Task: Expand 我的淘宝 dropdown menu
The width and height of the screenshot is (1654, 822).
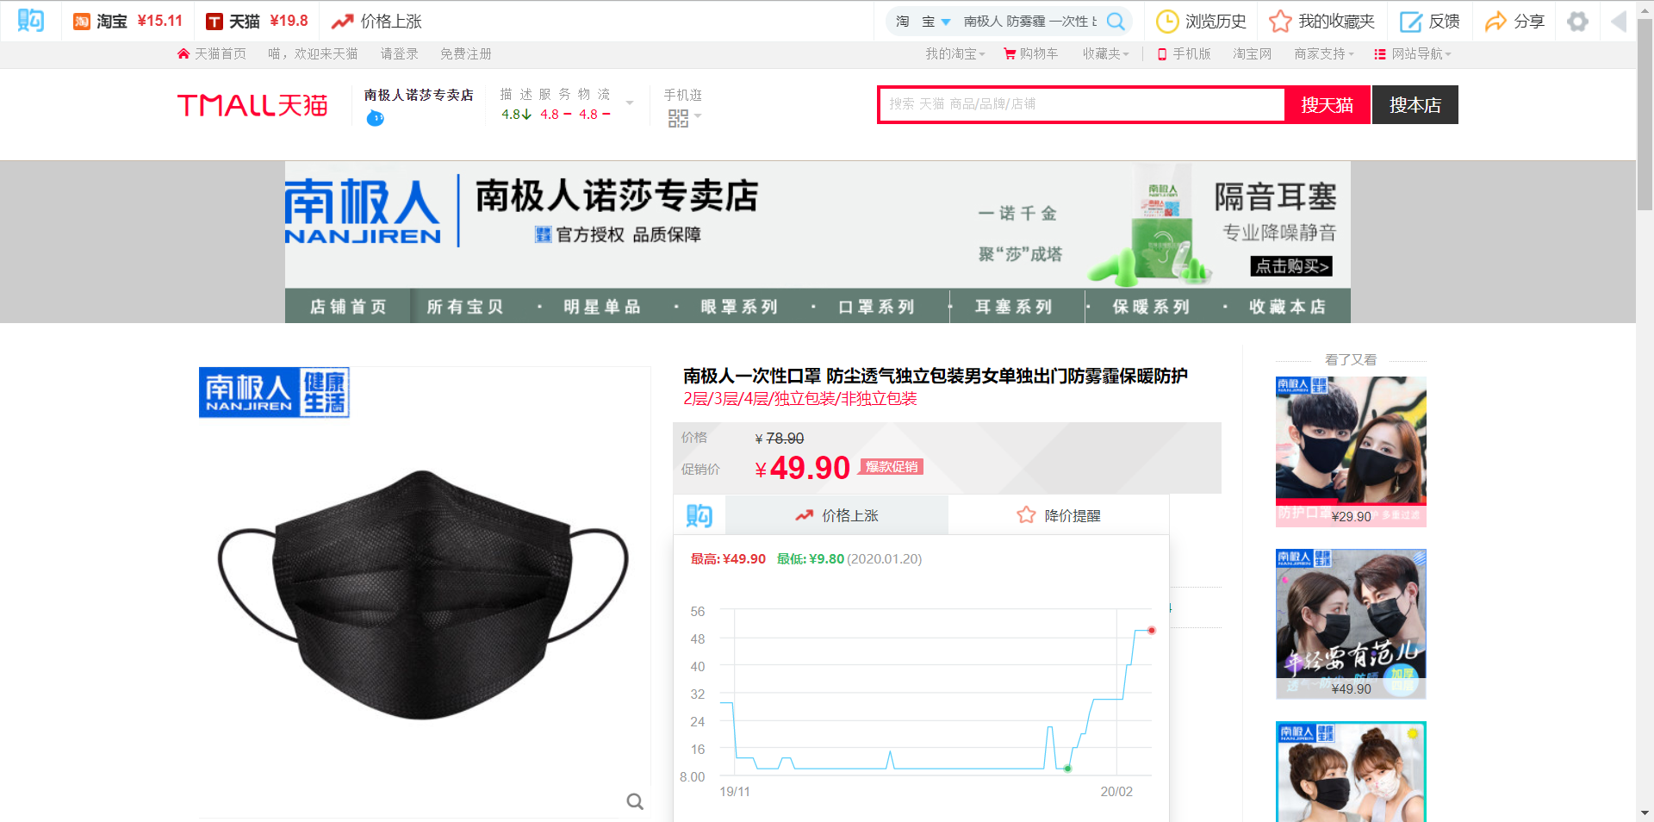Action: pyautogui.click(x=954, y=53)
